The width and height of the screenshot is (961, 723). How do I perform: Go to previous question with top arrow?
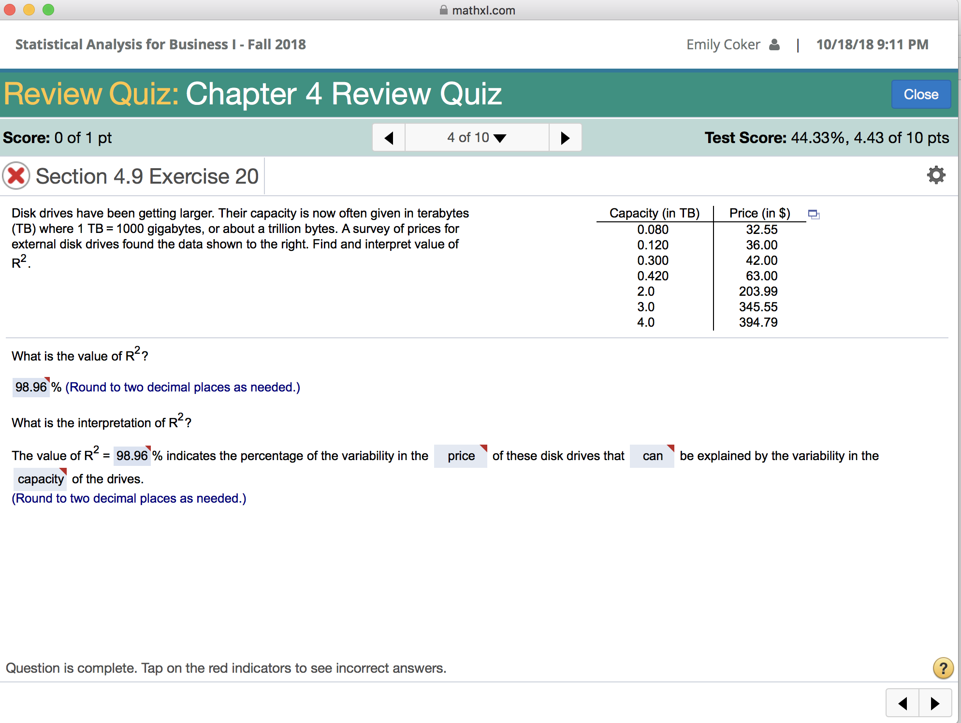tap(389, 138)
